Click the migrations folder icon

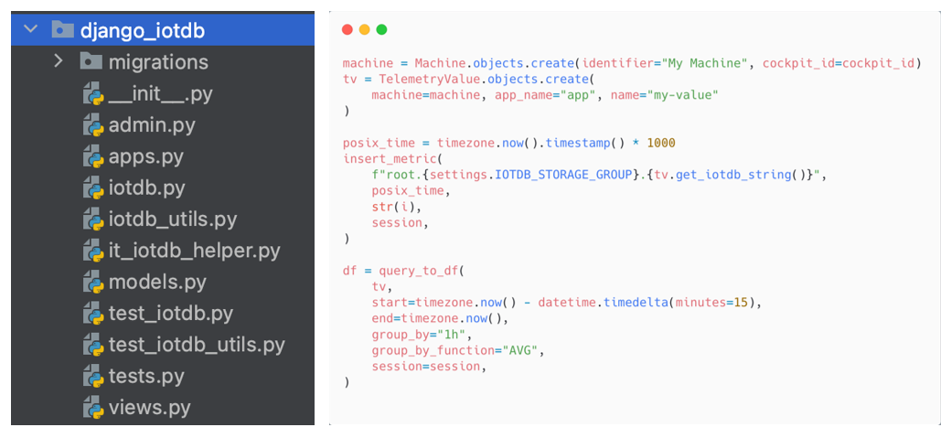[x=90, y=61]
